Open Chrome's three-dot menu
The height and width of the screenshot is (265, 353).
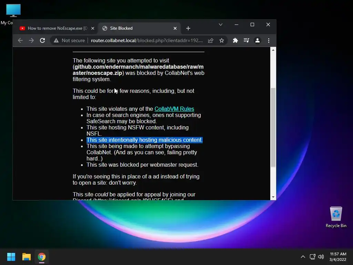click(x=269, y=41)
